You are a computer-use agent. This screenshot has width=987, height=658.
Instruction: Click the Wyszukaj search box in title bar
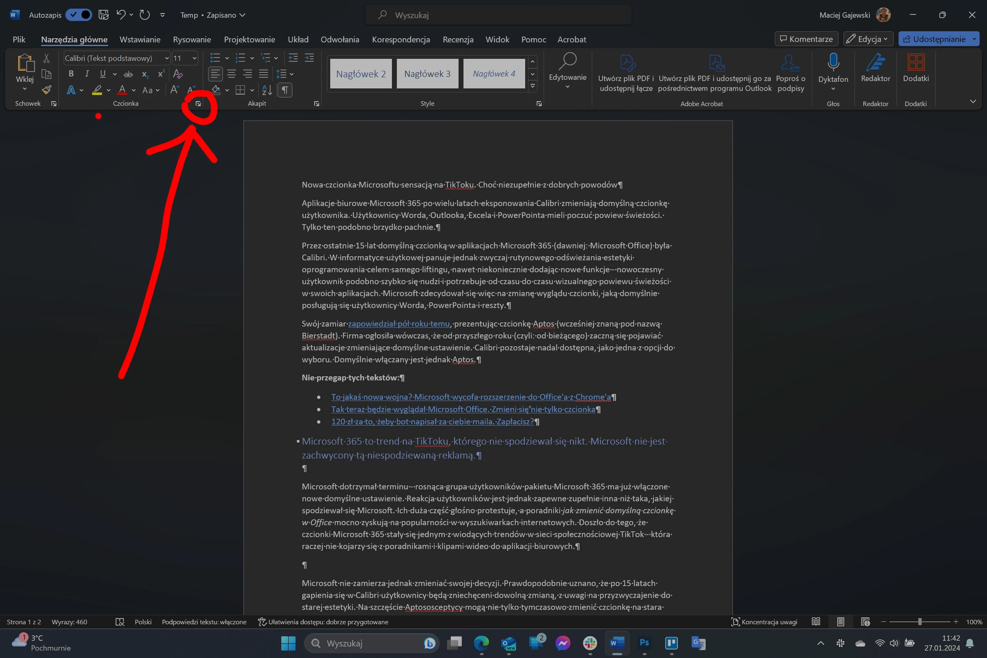tap(498, 15)
